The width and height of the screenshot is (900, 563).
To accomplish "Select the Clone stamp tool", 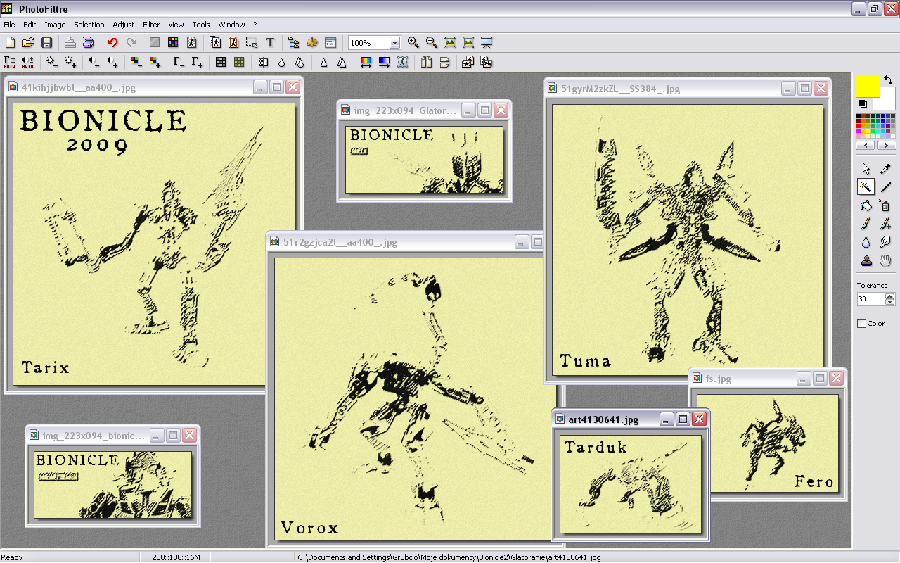I will point(866,260).
